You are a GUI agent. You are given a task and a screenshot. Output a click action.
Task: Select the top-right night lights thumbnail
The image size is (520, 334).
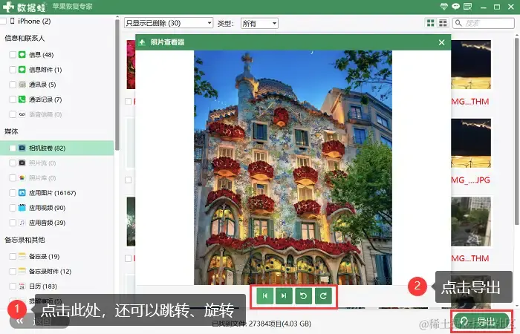[471, 65]
